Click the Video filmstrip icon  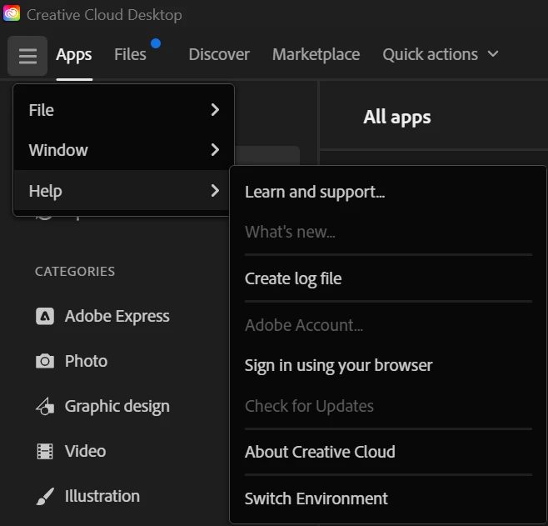pyautogui.click(x=45, y=451)
